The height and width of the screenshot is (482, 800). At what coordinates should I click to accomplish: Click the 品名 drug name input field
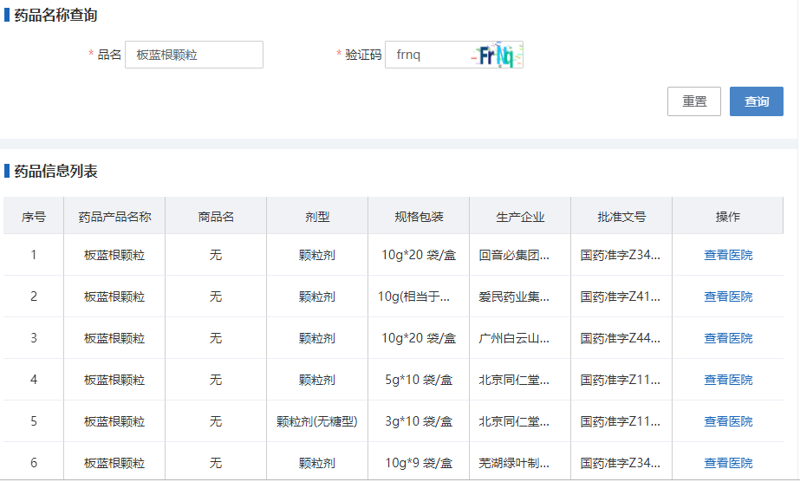[193, 55]
